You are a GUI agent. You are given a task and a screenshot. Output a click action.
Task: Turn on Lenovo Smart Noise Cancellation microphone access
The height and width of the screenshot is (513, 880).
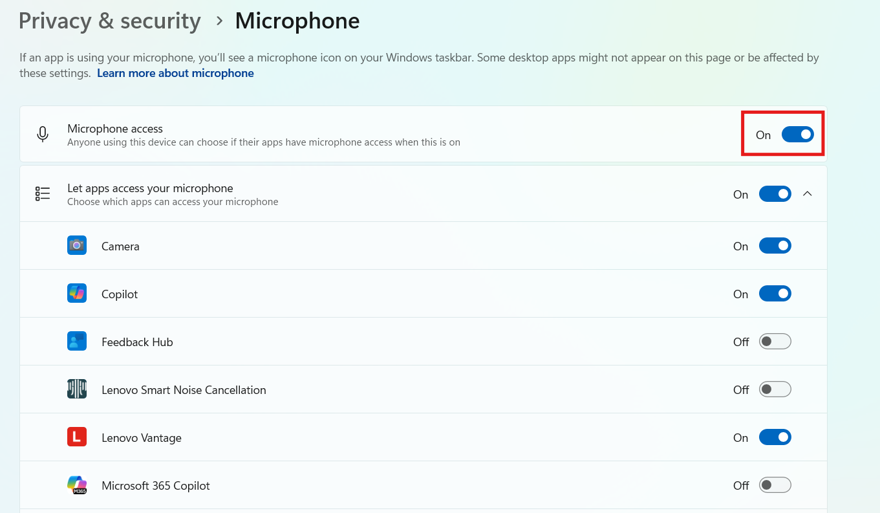click(x=775, y=389)
